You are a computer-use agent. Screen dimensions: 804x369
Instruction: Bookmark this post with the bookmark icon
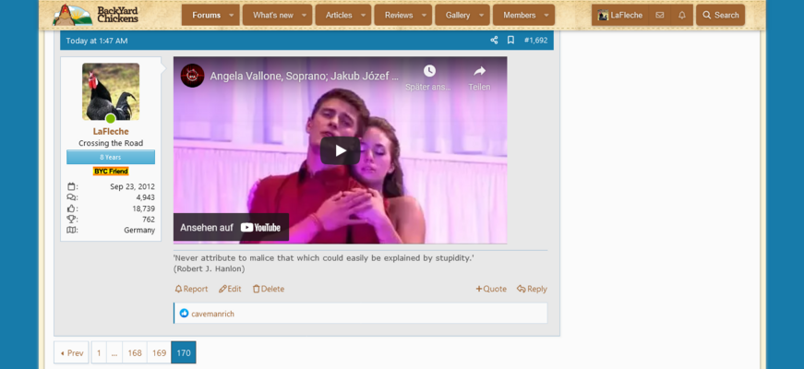point(510,41)
